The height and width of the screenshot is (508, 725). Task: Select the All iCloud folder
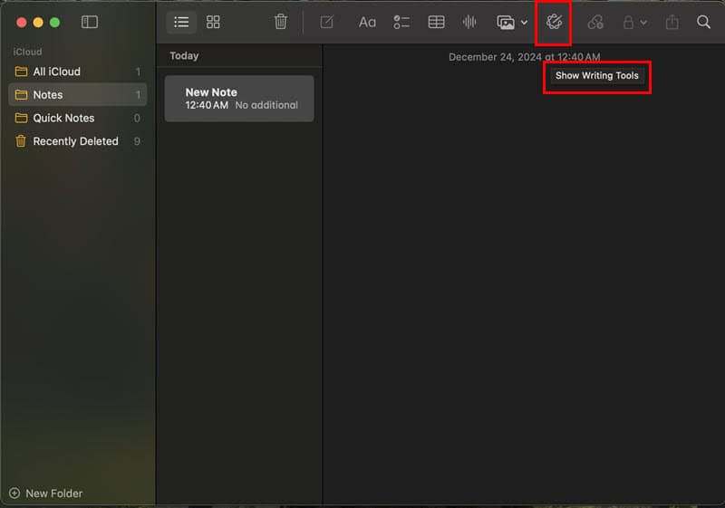[56, 72]
